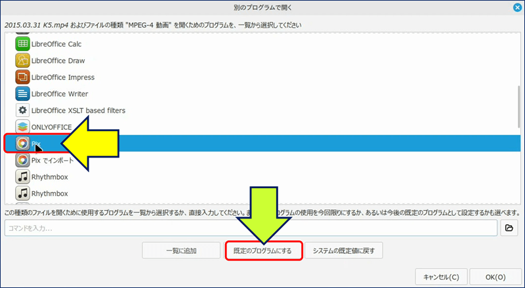Image resolution: width=525 pixels, height=288 pixels.
Task: Click the Pix でインポート icon
Action: [22, 160]
